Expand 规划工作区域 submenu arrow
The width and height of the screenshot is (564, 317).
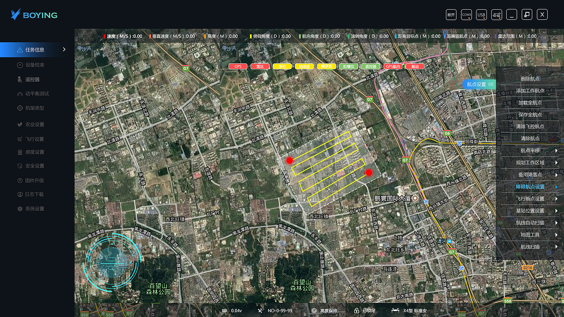(557, 162)
